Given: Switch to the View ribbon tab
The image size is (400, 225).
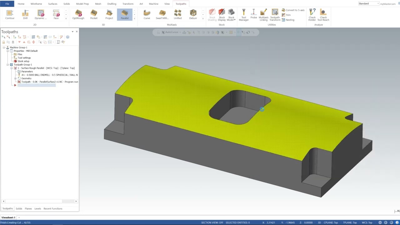Looking at the screenshot, I should 167,4.
